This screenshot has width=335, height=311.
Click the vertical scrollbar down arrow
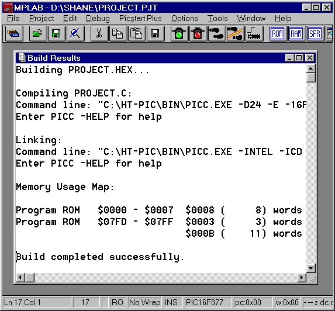coord(311,268)
